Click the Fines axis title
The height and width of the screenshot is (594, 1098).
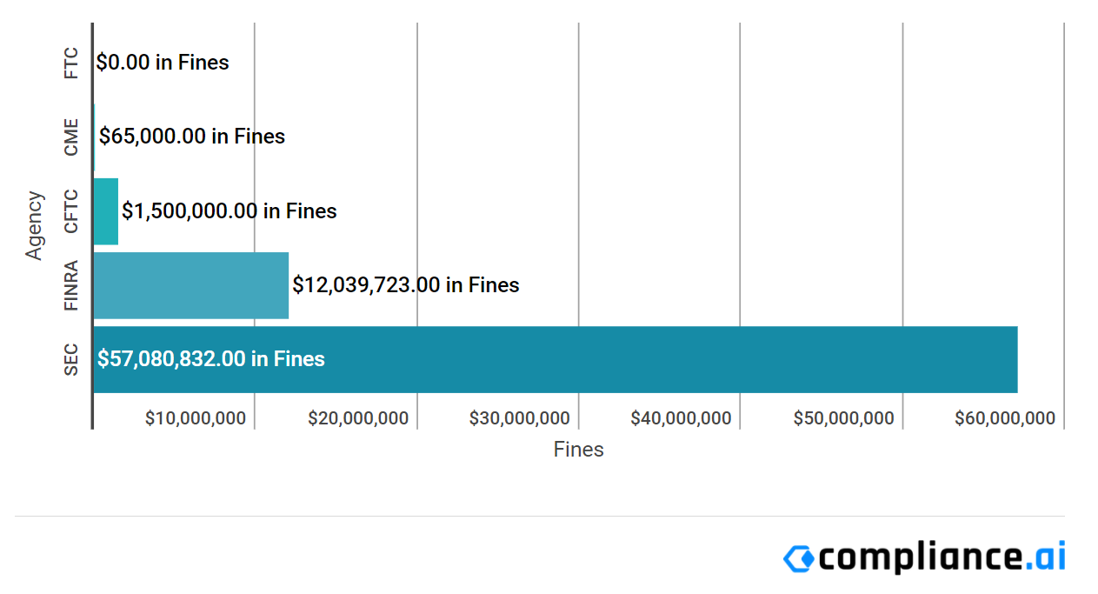click(x=579, y=450)
